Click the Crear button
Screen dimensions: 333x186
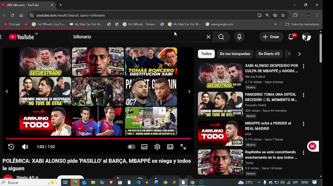(x=271, y=37)
